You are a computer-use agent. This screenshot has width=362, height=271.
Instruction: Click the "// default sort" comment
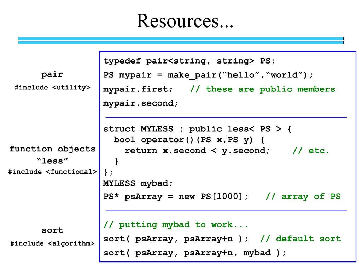point(300,239)
